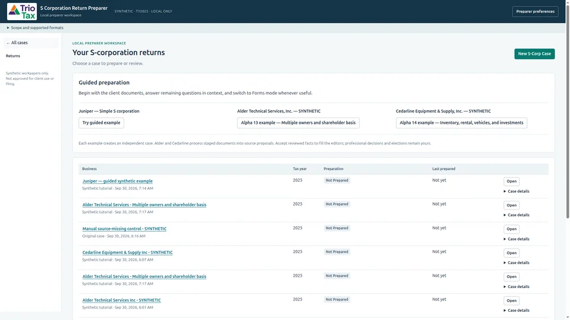Open second Alder Technical Services Multiple owners link
This screenshot has width=570, height=320.
click(144, 277)
